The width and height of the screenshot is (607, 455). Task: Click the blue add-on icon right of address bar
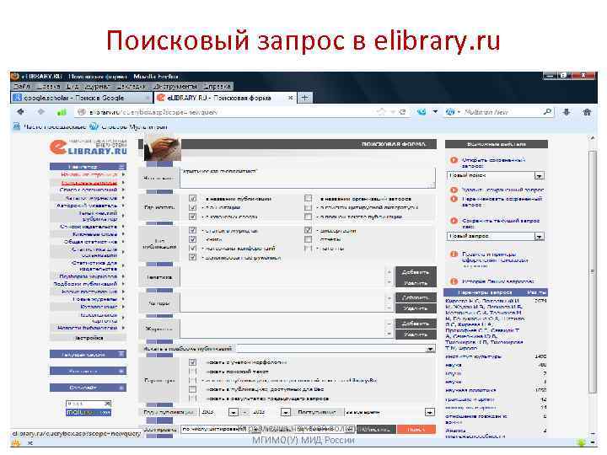[422, 112]
